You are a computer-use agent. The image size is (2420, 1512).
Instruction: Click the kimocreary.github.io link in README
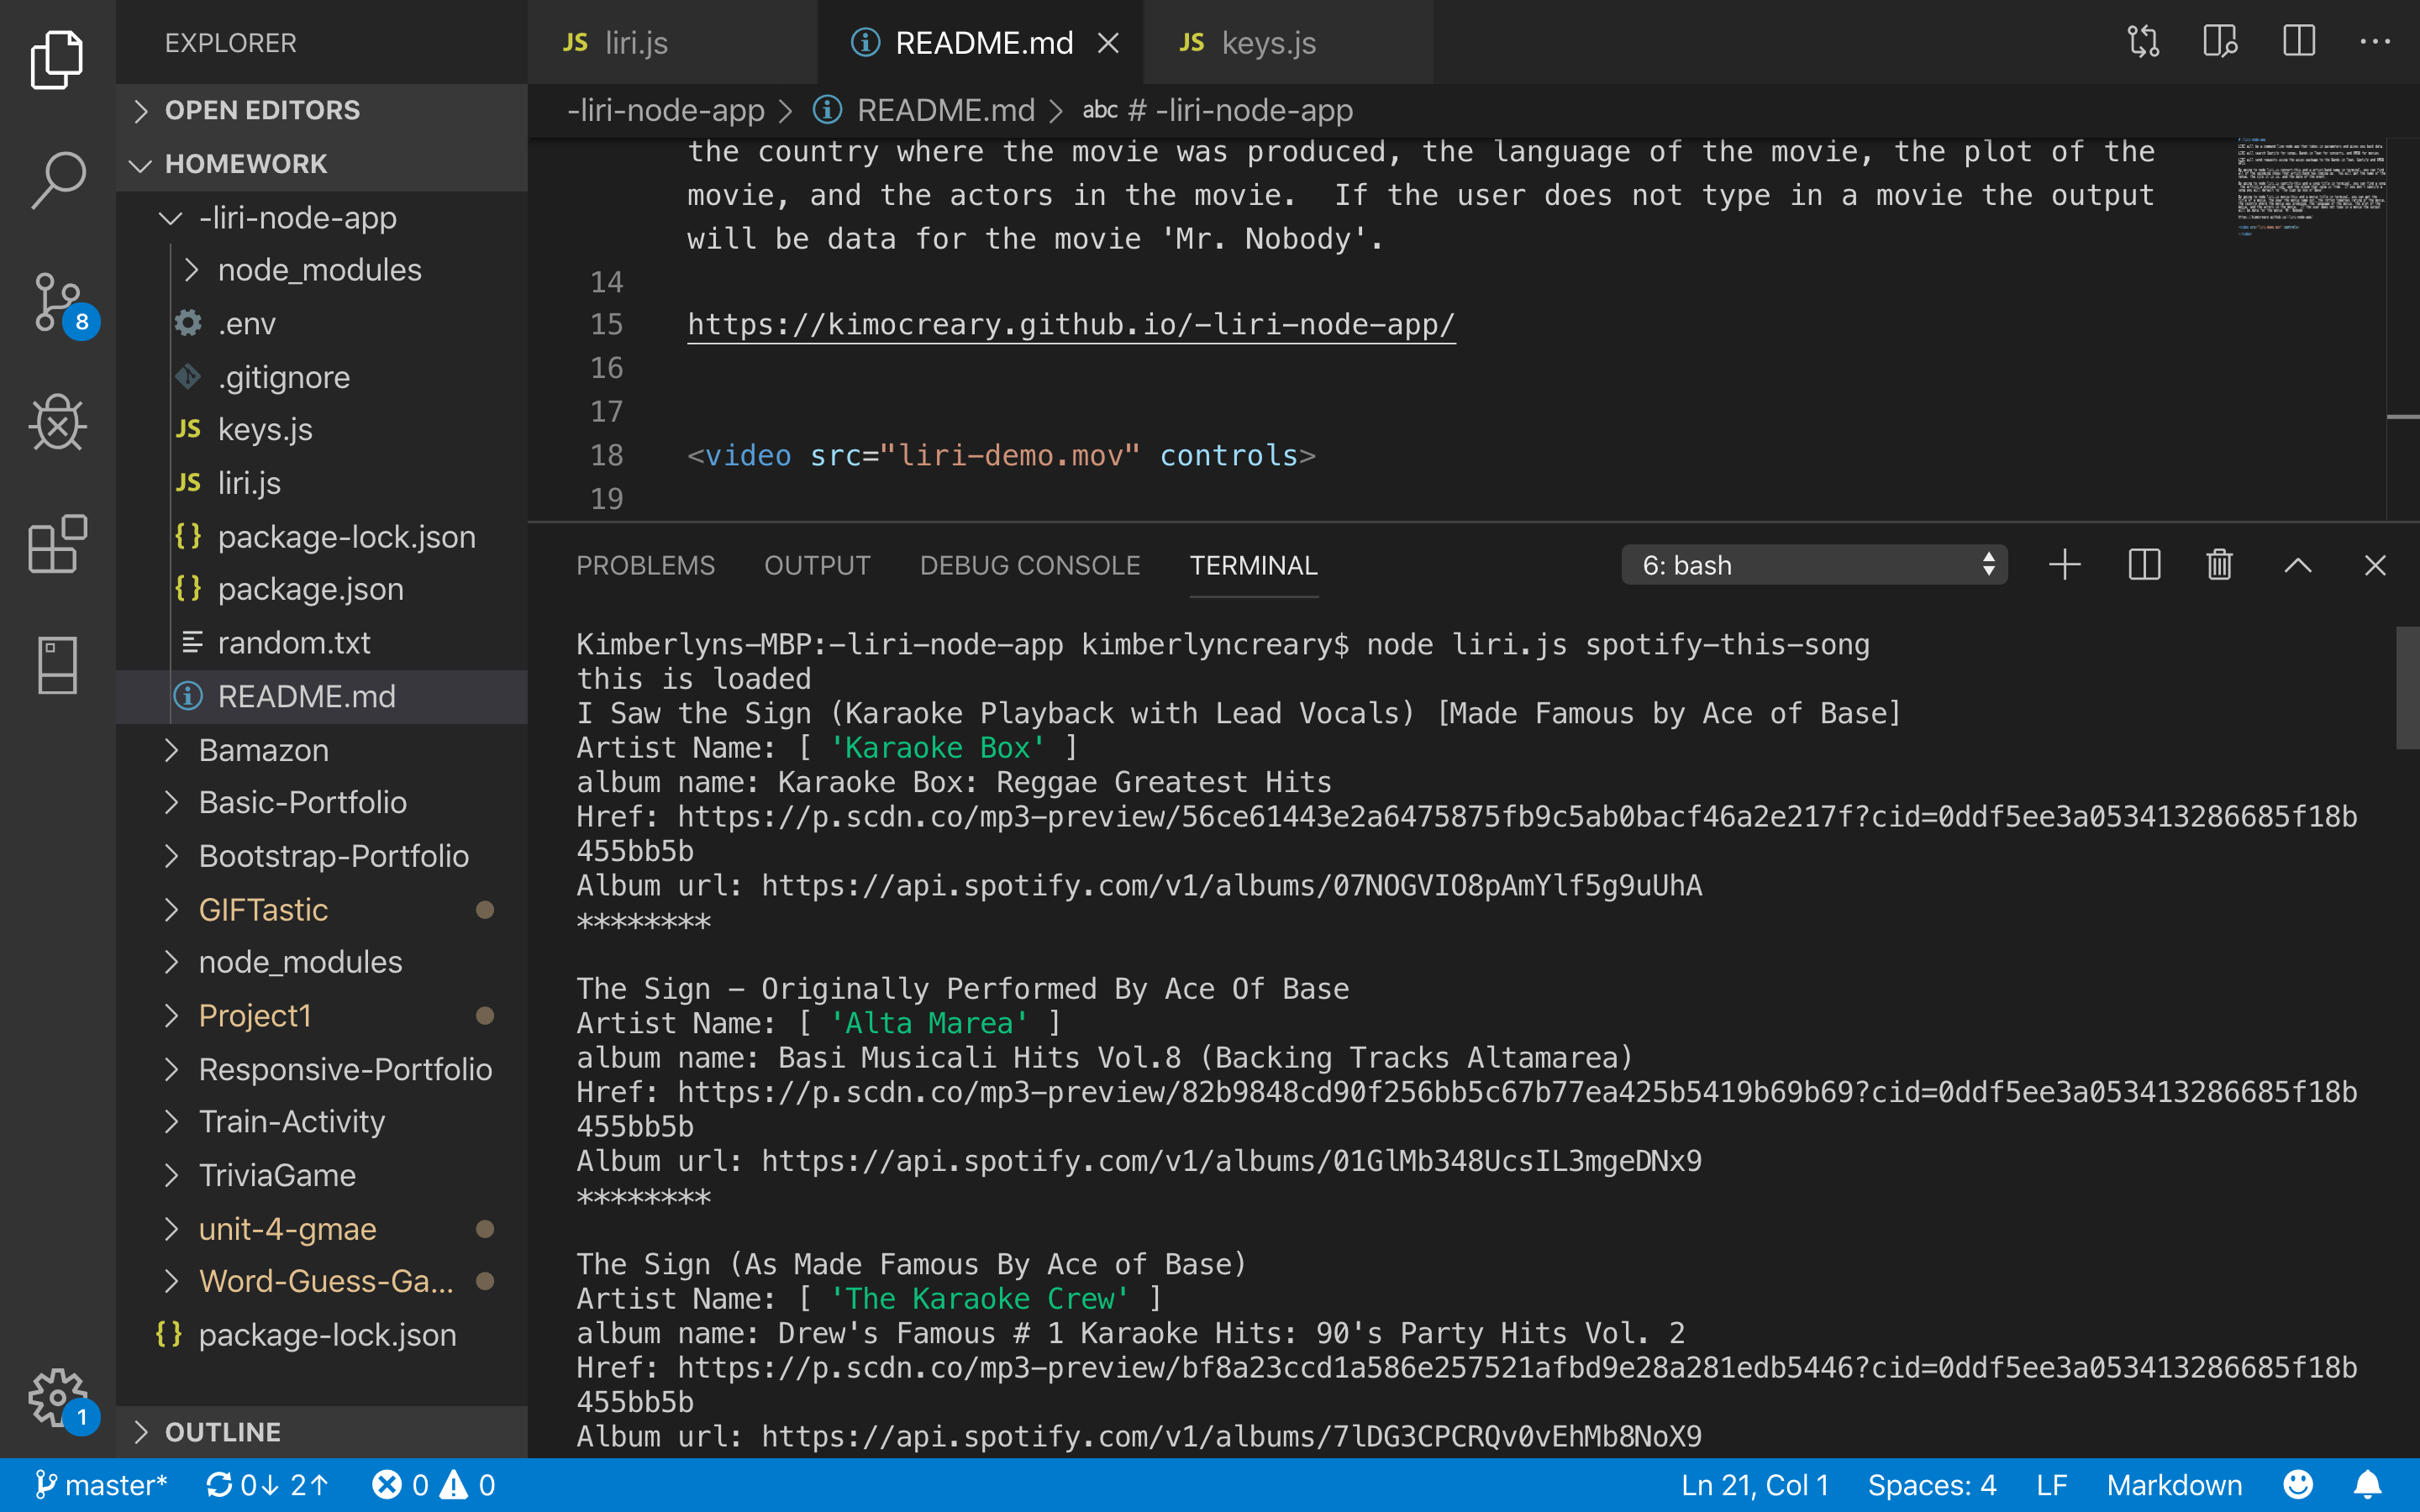[x=1069, y=324]
